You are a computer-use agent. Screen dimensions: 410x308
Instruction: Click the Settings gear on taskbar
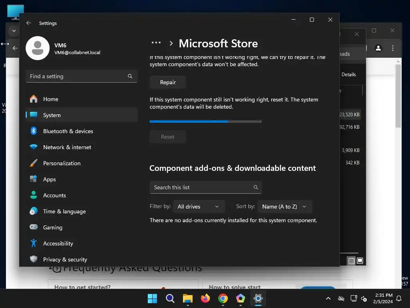258,298
